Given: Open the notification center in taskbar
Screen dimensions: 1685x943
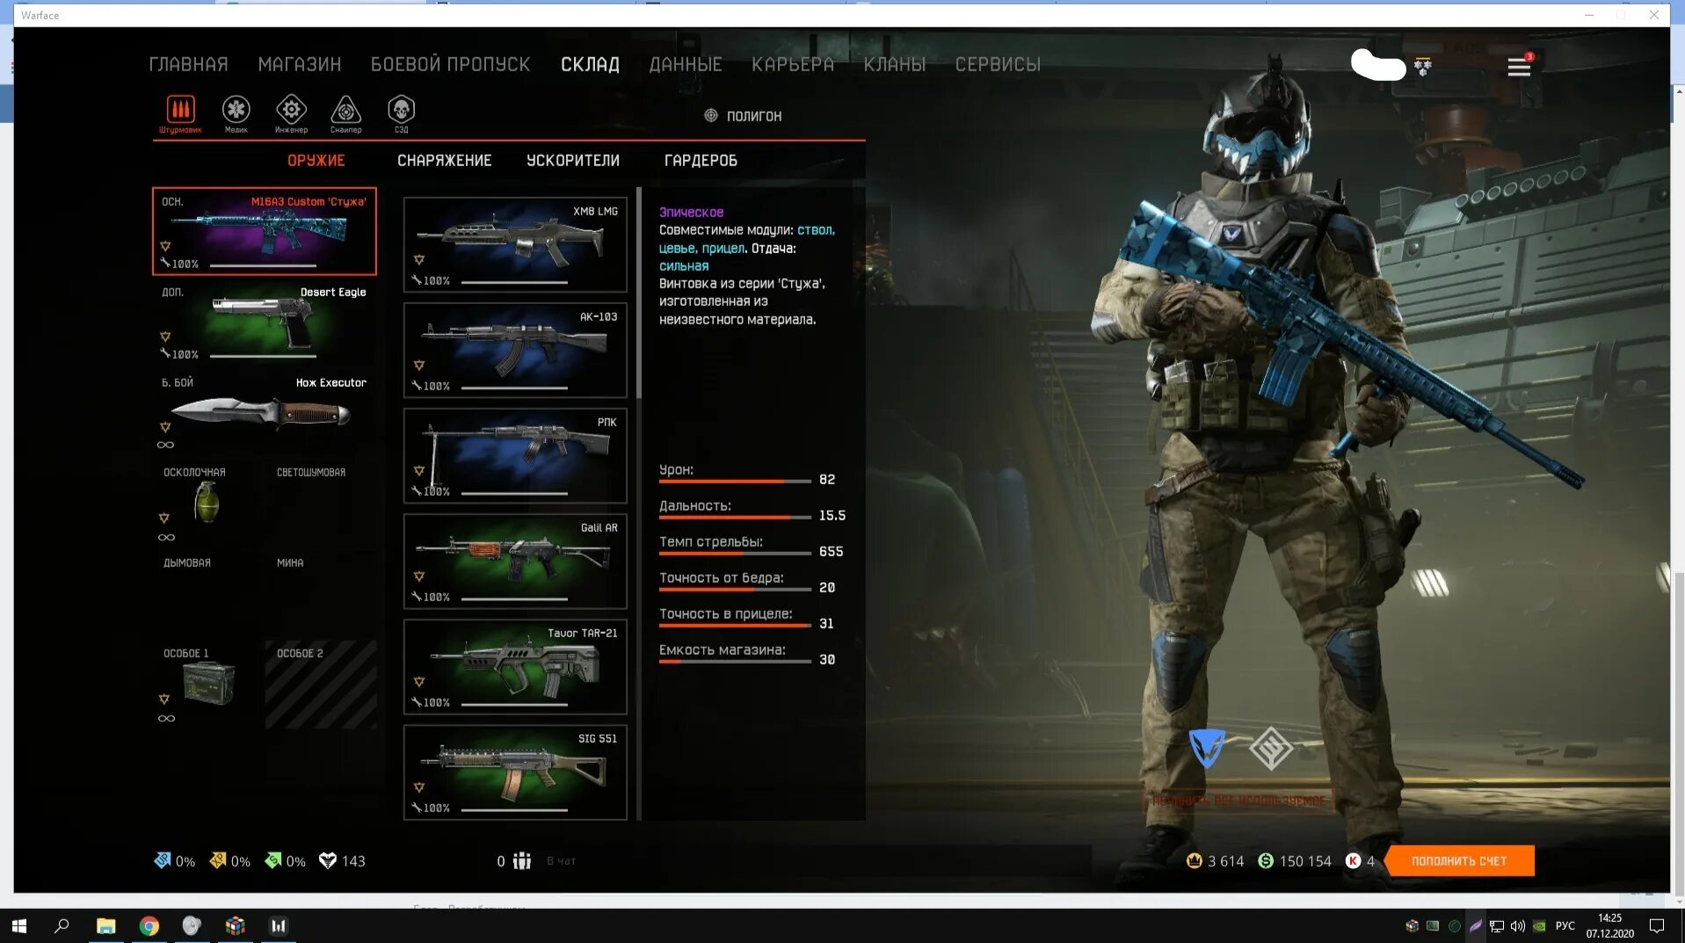Looking at the screenshot, I should (x=1657, y=925).
